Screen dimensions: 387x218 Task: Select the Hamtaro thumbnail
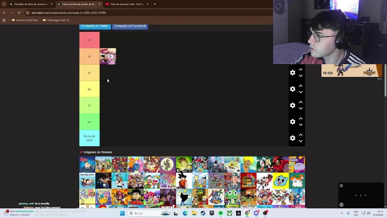pyautogui.click(x=297, y=181)
